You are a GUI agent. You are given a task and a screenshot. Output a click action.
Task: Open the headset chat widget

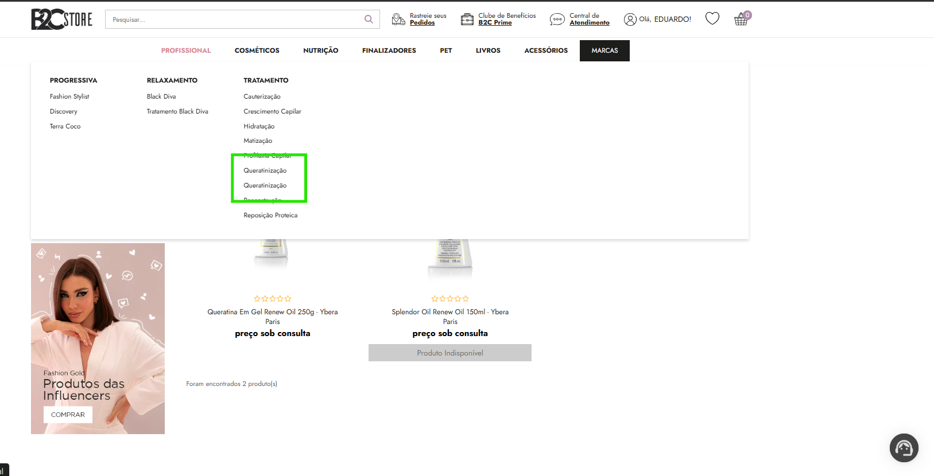904,448
